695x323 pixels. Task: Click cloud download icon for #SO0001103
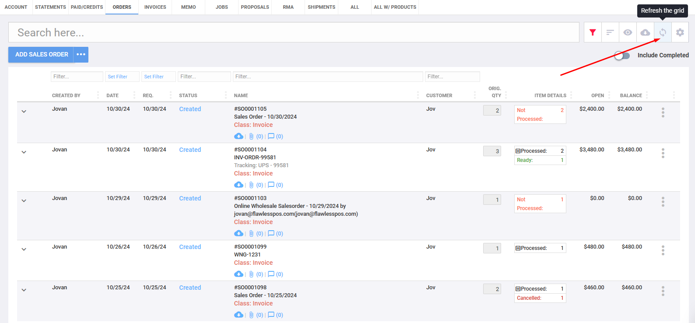pyautogui.click(x=239, y=233)
